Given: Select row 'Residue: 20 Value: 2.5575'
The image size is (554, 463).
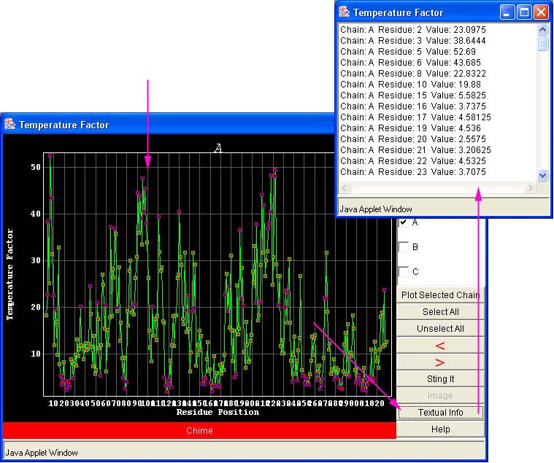Looking at the screenshot, I should pos(413,139).
